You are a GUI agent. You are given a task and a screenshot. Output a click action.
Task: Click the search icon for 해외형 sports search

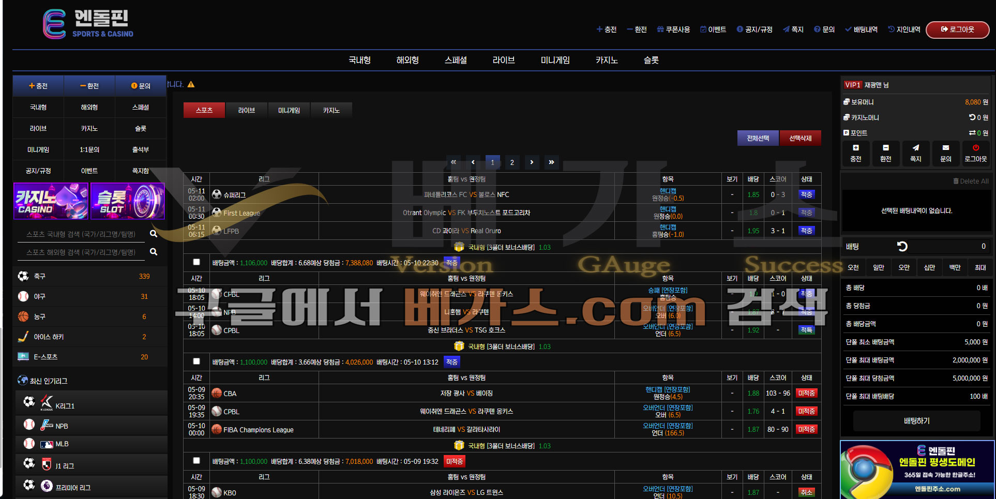click(154, 252)
